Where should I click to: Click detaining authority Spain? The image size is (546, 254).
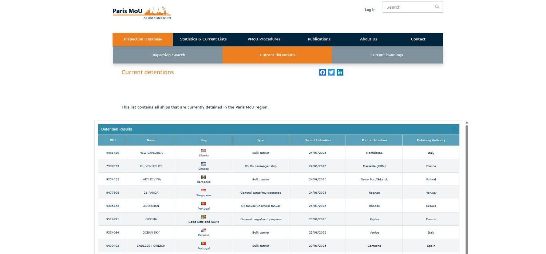pyautogui.click(x=431, y=246)
